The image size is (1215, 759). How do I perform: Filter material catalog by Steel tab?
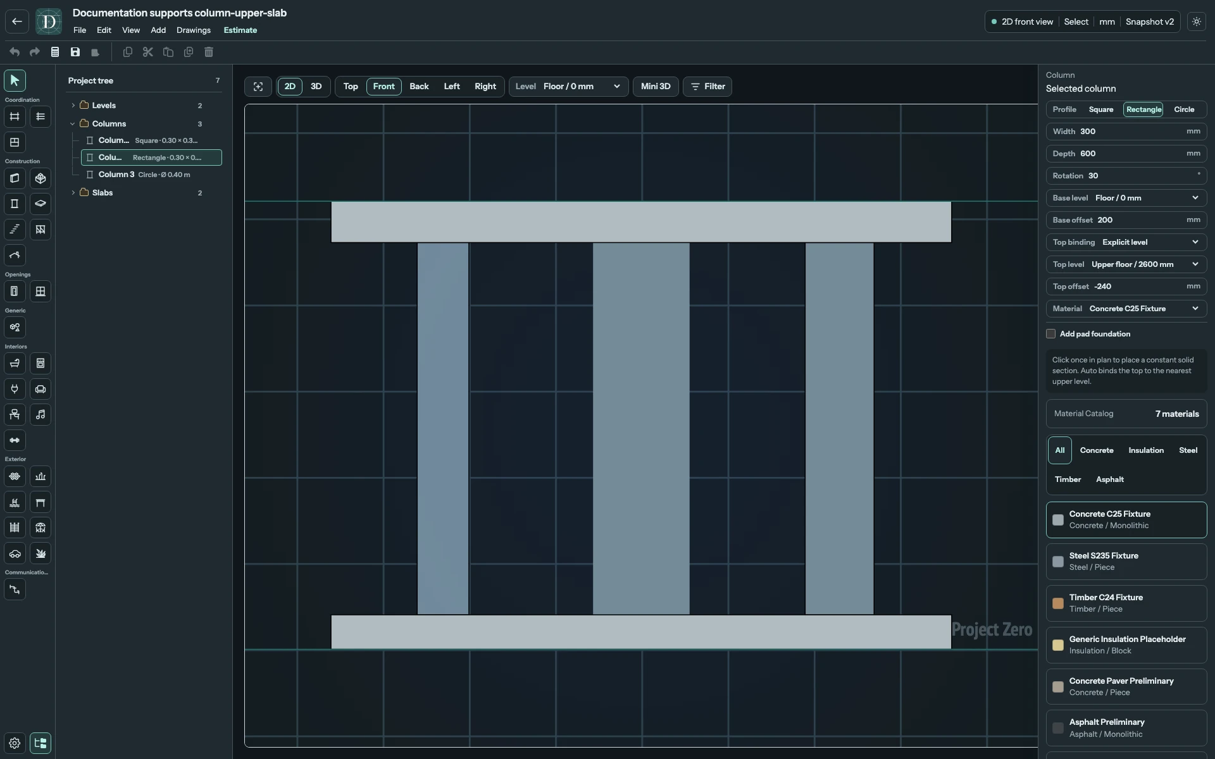pyautogui.click(x=1188, y=450)
